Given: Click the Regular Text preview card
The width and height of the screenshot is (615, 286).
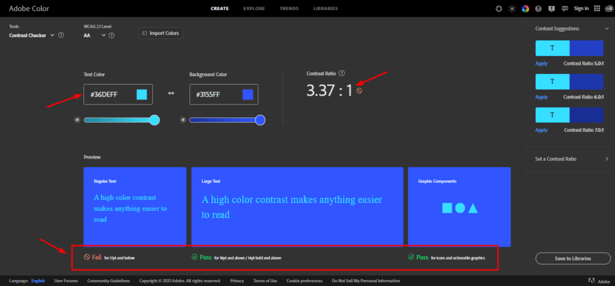Looking at the screenshot, I should (135, 207).
